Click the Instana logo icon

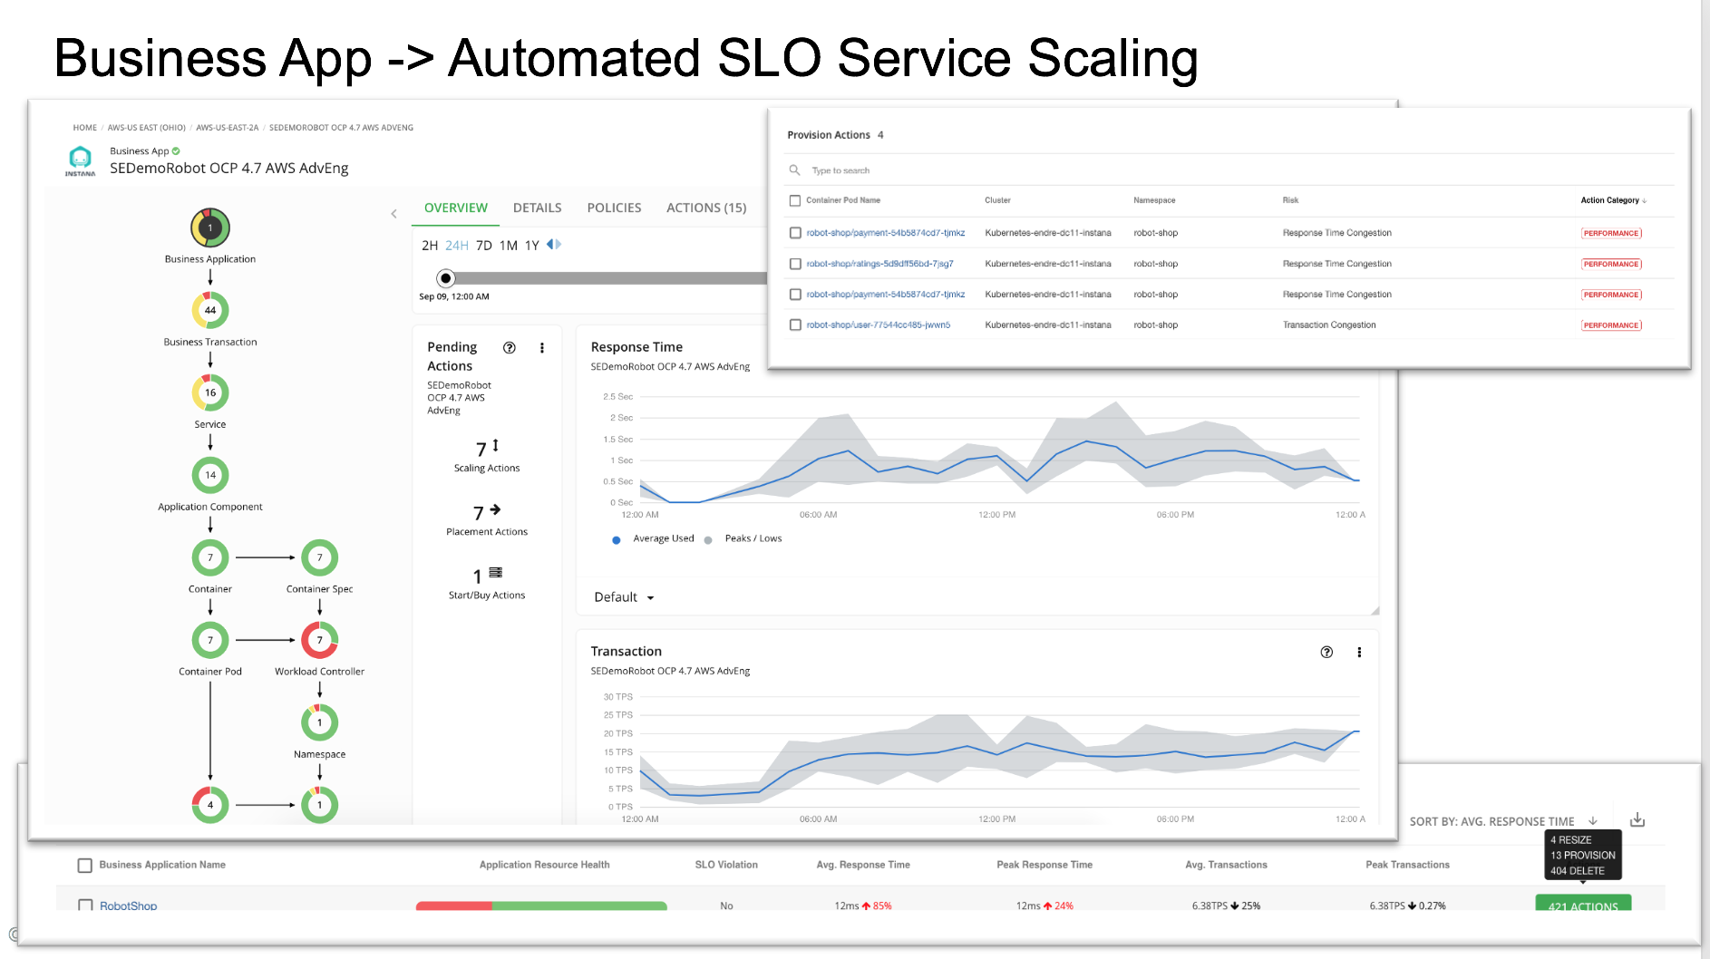pos(80,160)
